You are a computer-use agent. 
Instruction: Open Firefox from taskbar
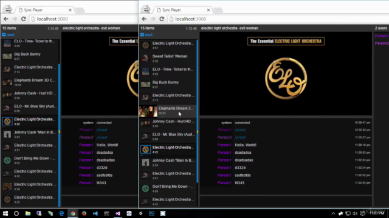point(84,213)
